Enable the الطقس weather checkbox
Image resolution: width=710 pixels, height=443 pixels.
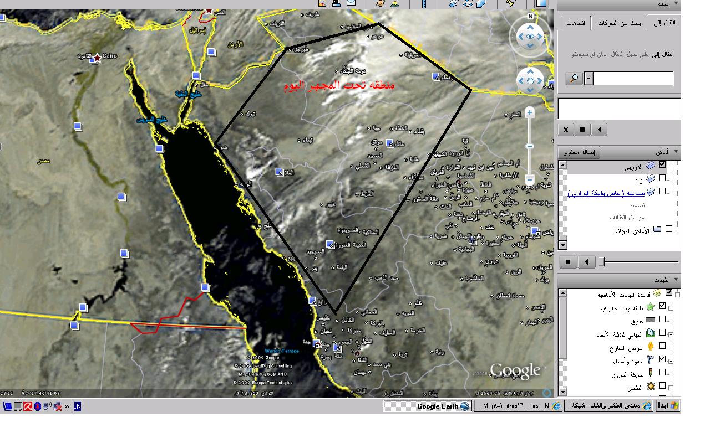pyautogui.click(x=662, y=387)
